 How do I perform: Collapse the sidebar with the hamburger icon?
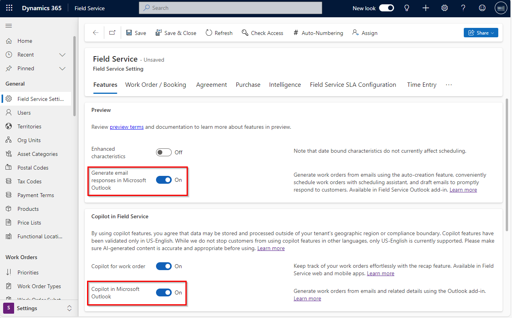9,26
